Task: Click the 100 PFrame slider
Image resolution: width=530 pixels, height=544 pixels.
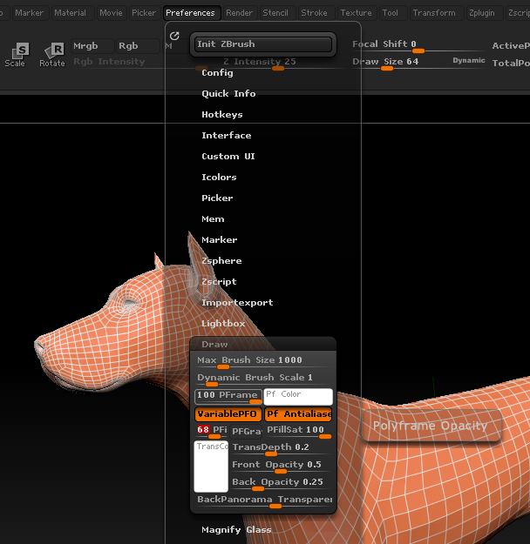Action: [228, 397]
